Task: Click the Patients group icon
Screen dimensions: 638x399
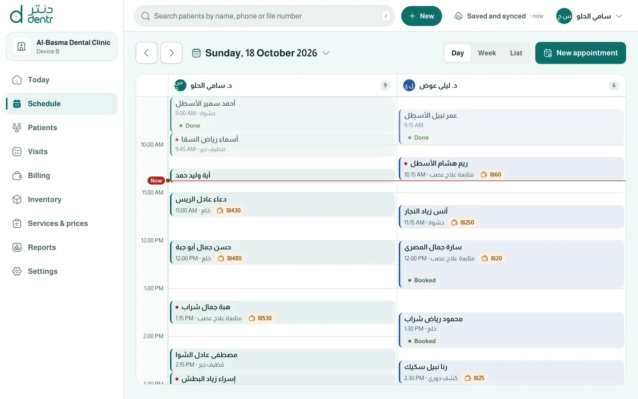Action: point(17,128)
